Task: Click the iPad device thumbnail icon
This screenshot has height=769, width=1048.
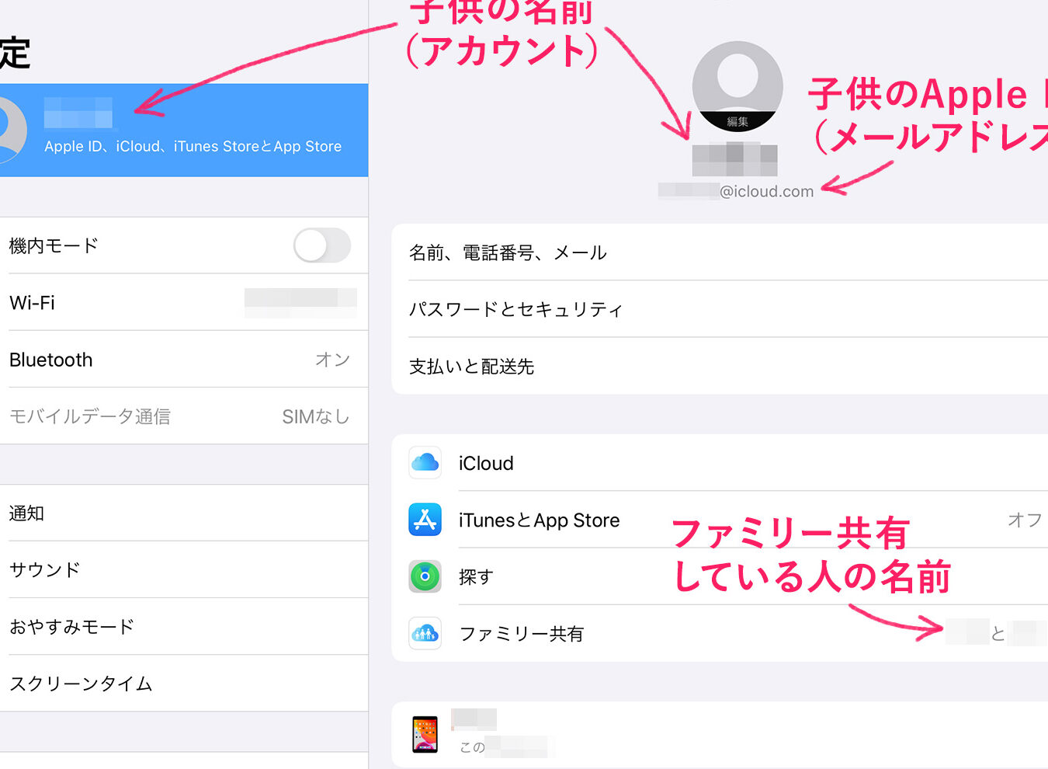Action: pos(425,734)
